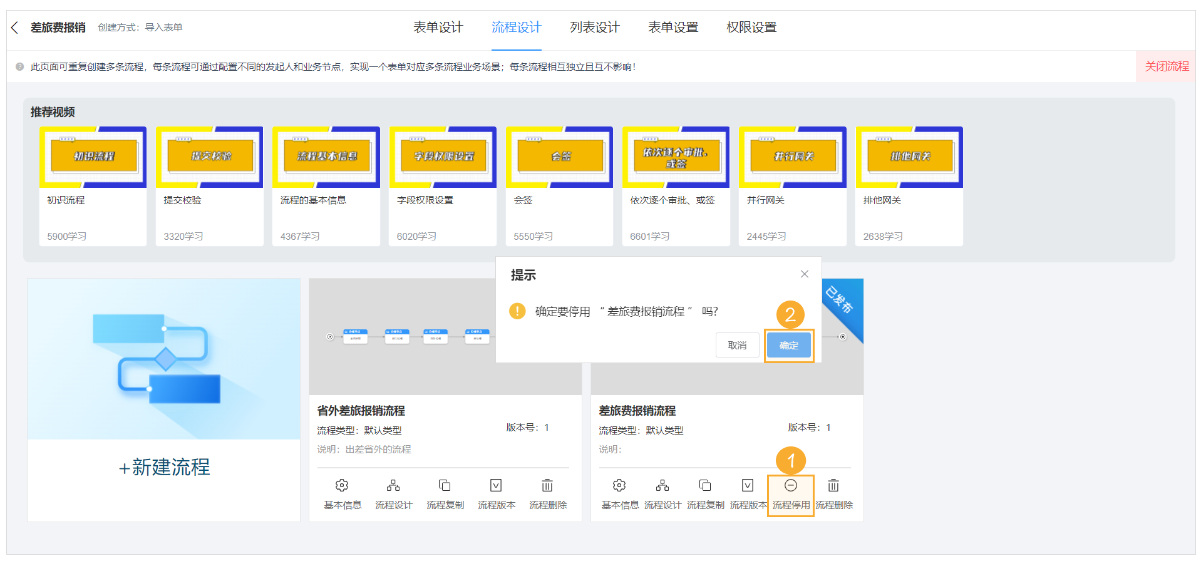
Task: Open 流程版本 icon for 省外差旅报销流程
Action: (x=496, y=486)
